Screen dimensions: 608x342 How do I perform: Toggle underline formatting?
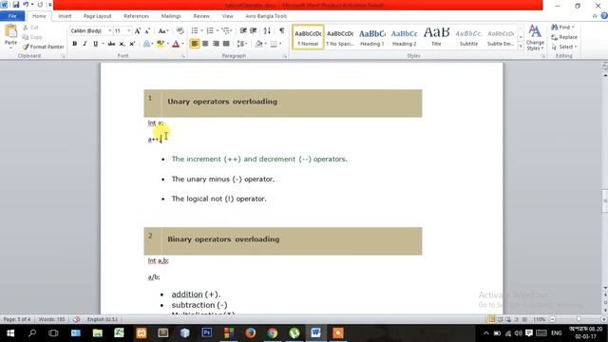pos(95,44)
